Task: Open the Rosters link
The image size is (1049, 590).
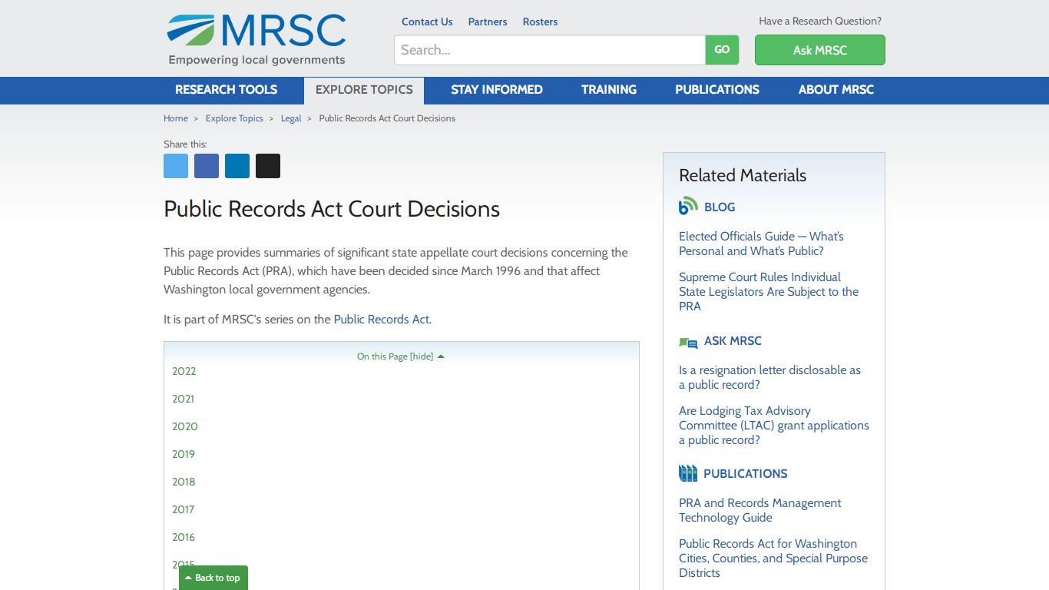Action: coord(540,22)
